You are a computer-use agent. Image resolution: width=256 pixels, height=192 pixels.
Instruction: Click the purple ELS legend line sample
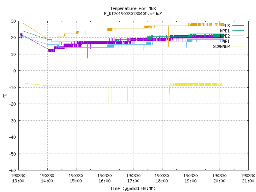point(238,26)
